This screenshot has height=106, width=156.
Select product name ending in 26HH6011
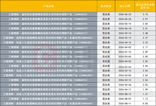coord(48,52)
